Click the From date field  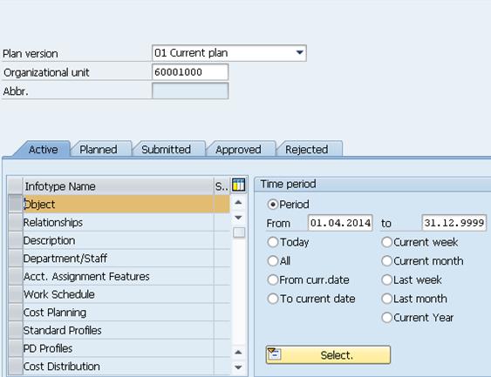click(x=340, y=223)
